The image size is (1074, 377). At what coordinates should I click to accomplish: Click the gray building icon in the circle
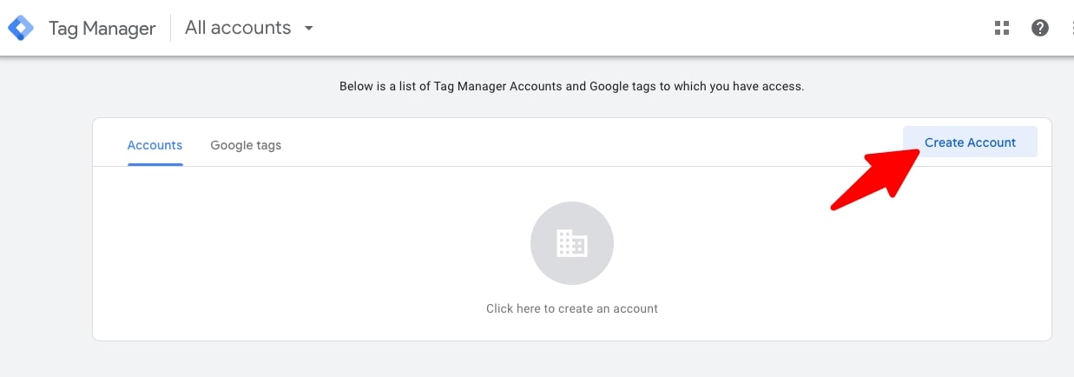tap(572, 243)
